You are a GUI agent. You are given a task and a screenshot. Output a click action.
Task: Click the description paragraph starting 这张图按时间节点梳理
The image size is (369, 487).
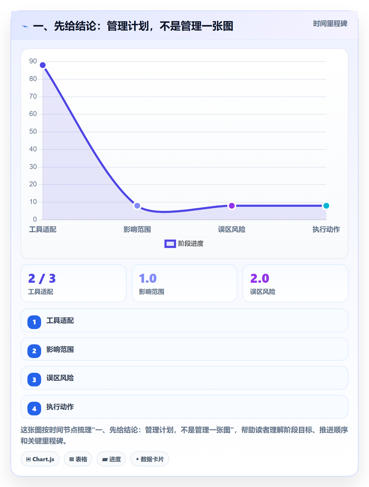click(184, 435)
